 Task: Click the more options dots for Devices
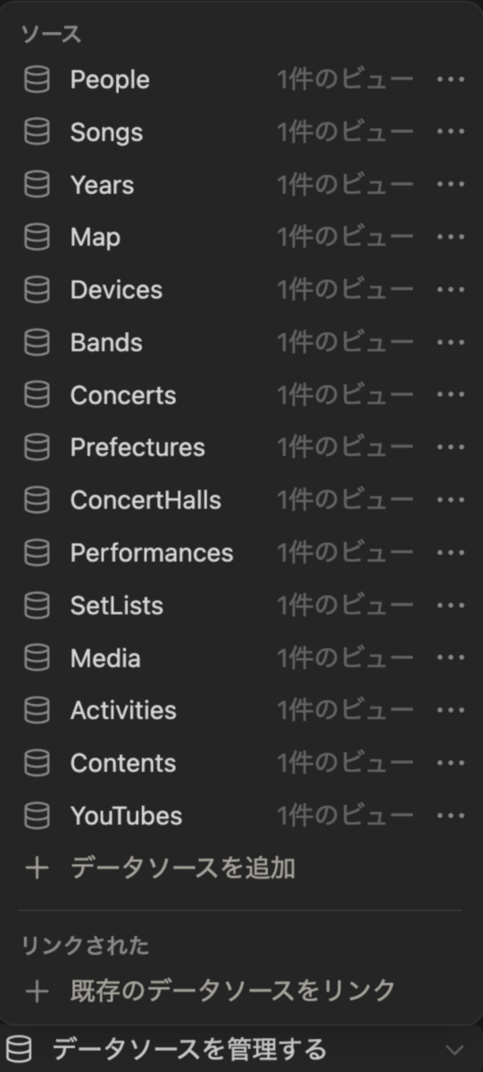(x=451, y=289)
